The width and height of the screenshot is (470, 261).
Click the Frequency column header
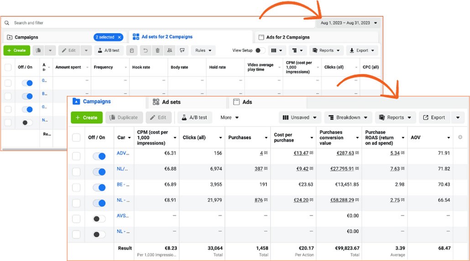(110, 67)
